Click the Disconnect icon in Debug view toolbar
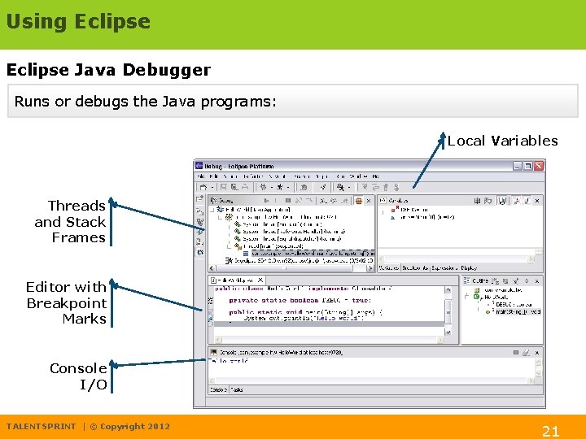This screenshot has width=586, height=439. point(298,201)
